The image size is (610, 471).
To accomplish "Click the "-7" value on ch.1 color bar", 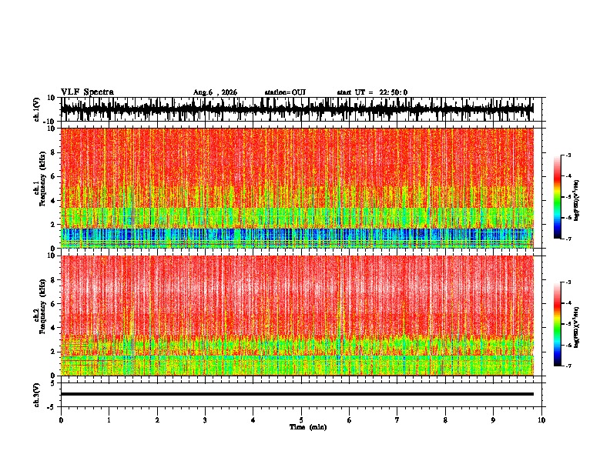I will 568,239.
